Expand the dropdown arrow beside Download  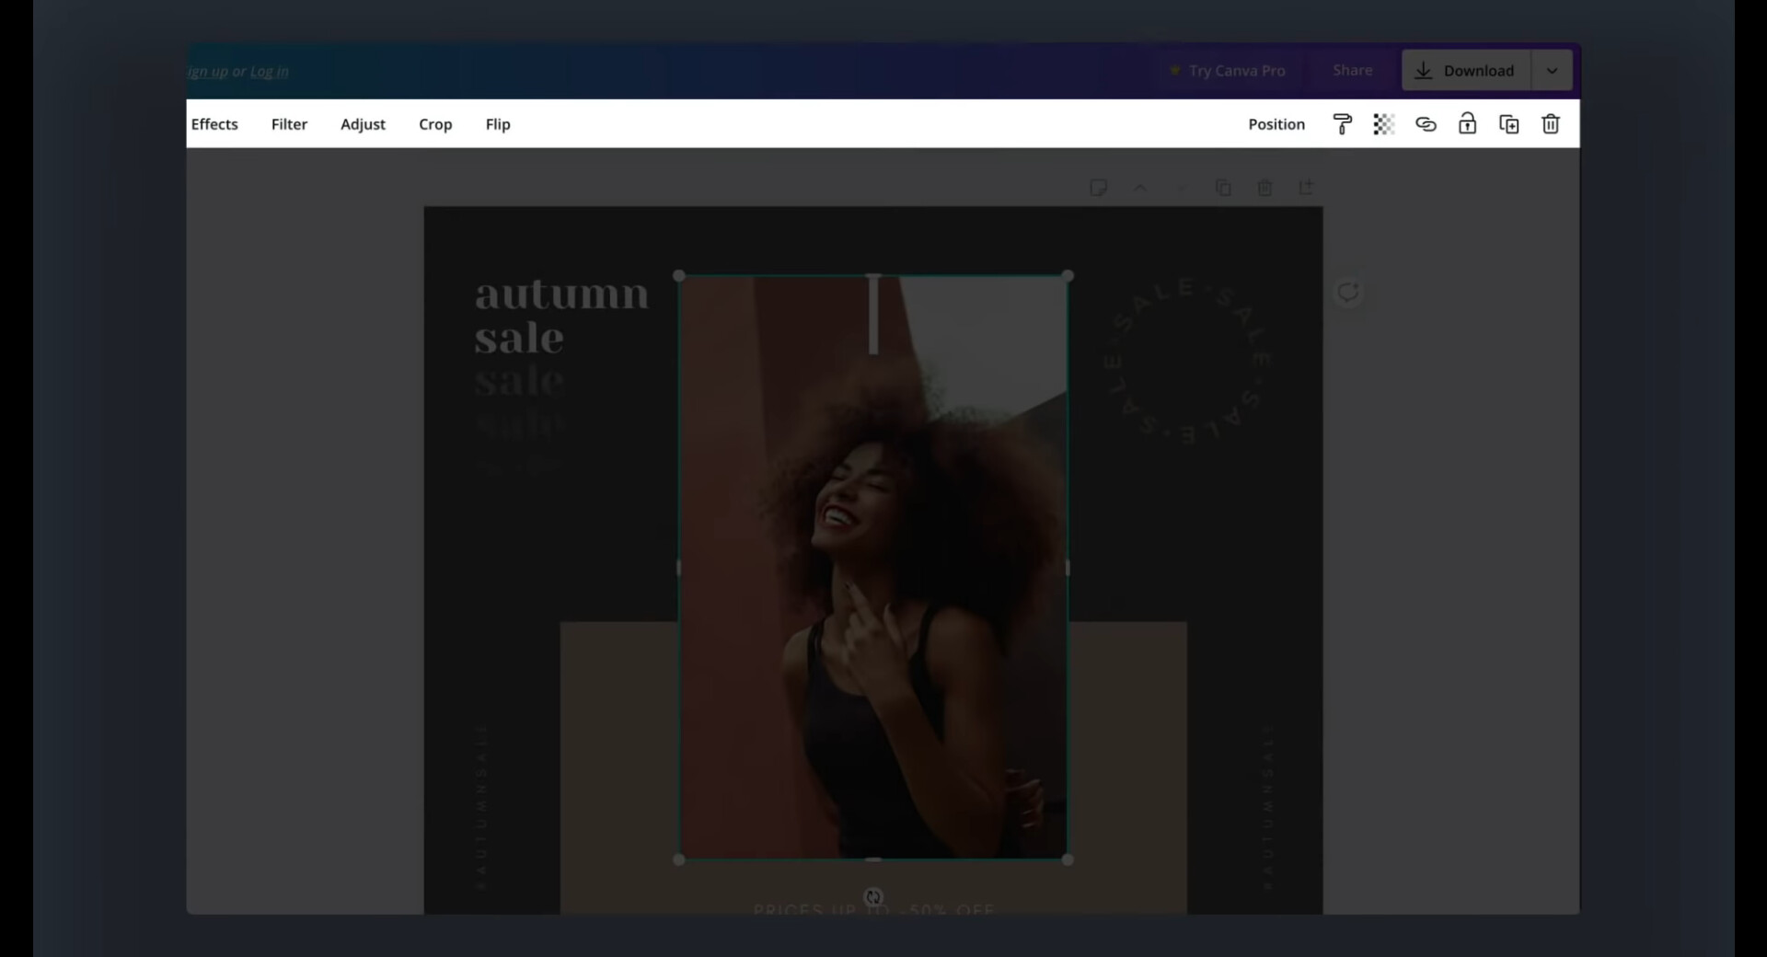pos(1552,71)
